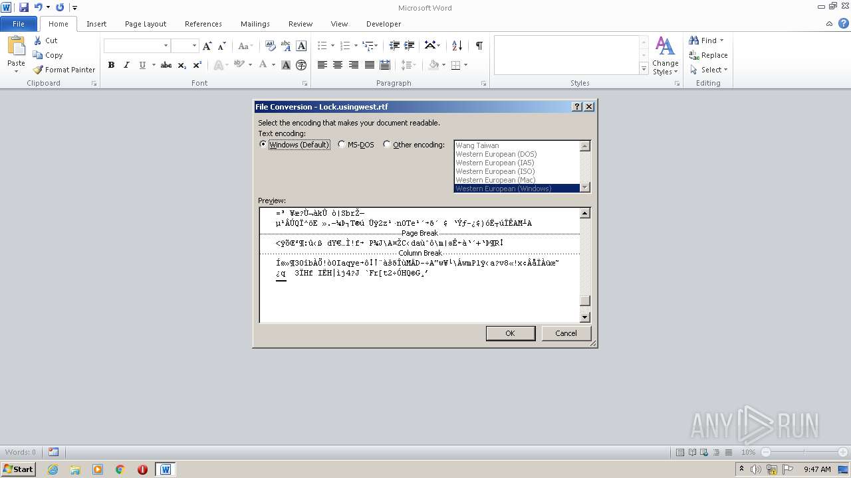This screenshot has height=478, width=851.
Task: Open Opera browser from taskbar
Action: (x=142, y=469)
